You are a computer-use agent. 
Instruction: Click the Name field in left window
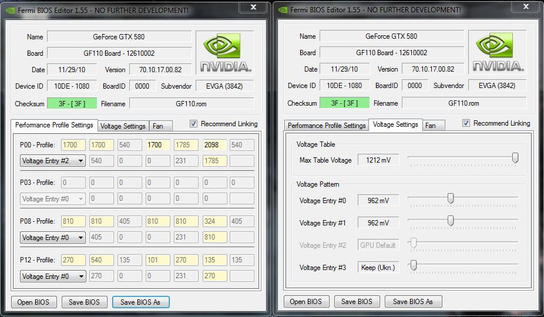point(119,37)
